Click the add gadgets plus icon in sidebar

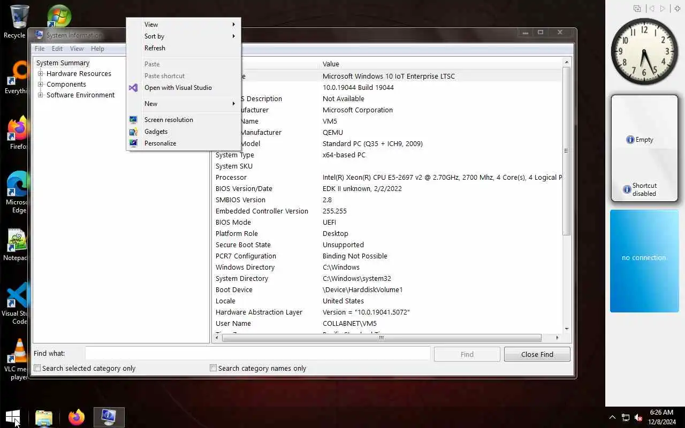[677, 9]
